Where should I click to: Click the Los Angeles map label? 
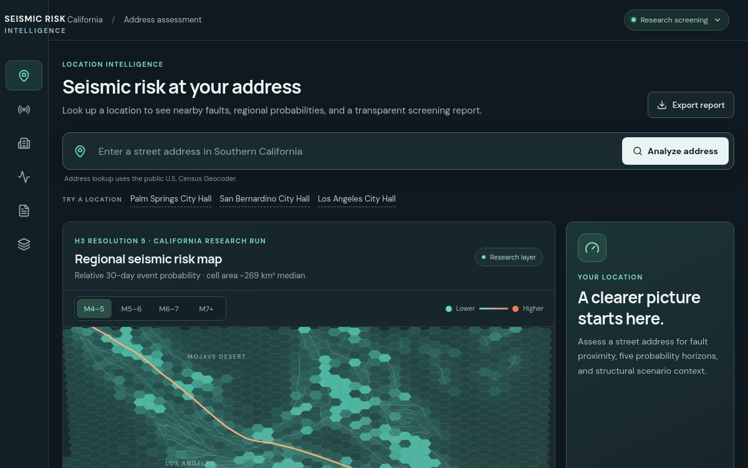(190, 464)
